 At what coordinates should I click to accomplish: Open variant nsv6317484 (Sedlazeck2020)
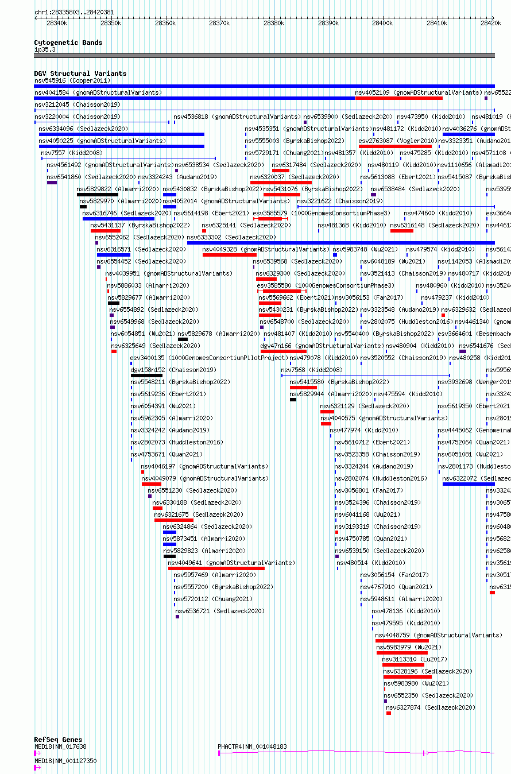316,165
